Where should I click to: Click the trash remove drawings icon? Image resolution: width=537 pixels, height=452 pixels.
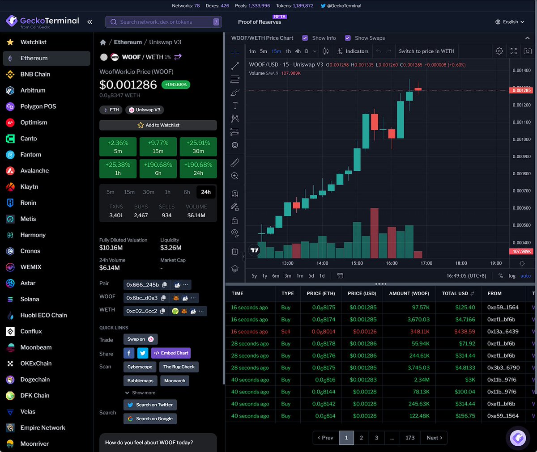click(x=235, y=251)
